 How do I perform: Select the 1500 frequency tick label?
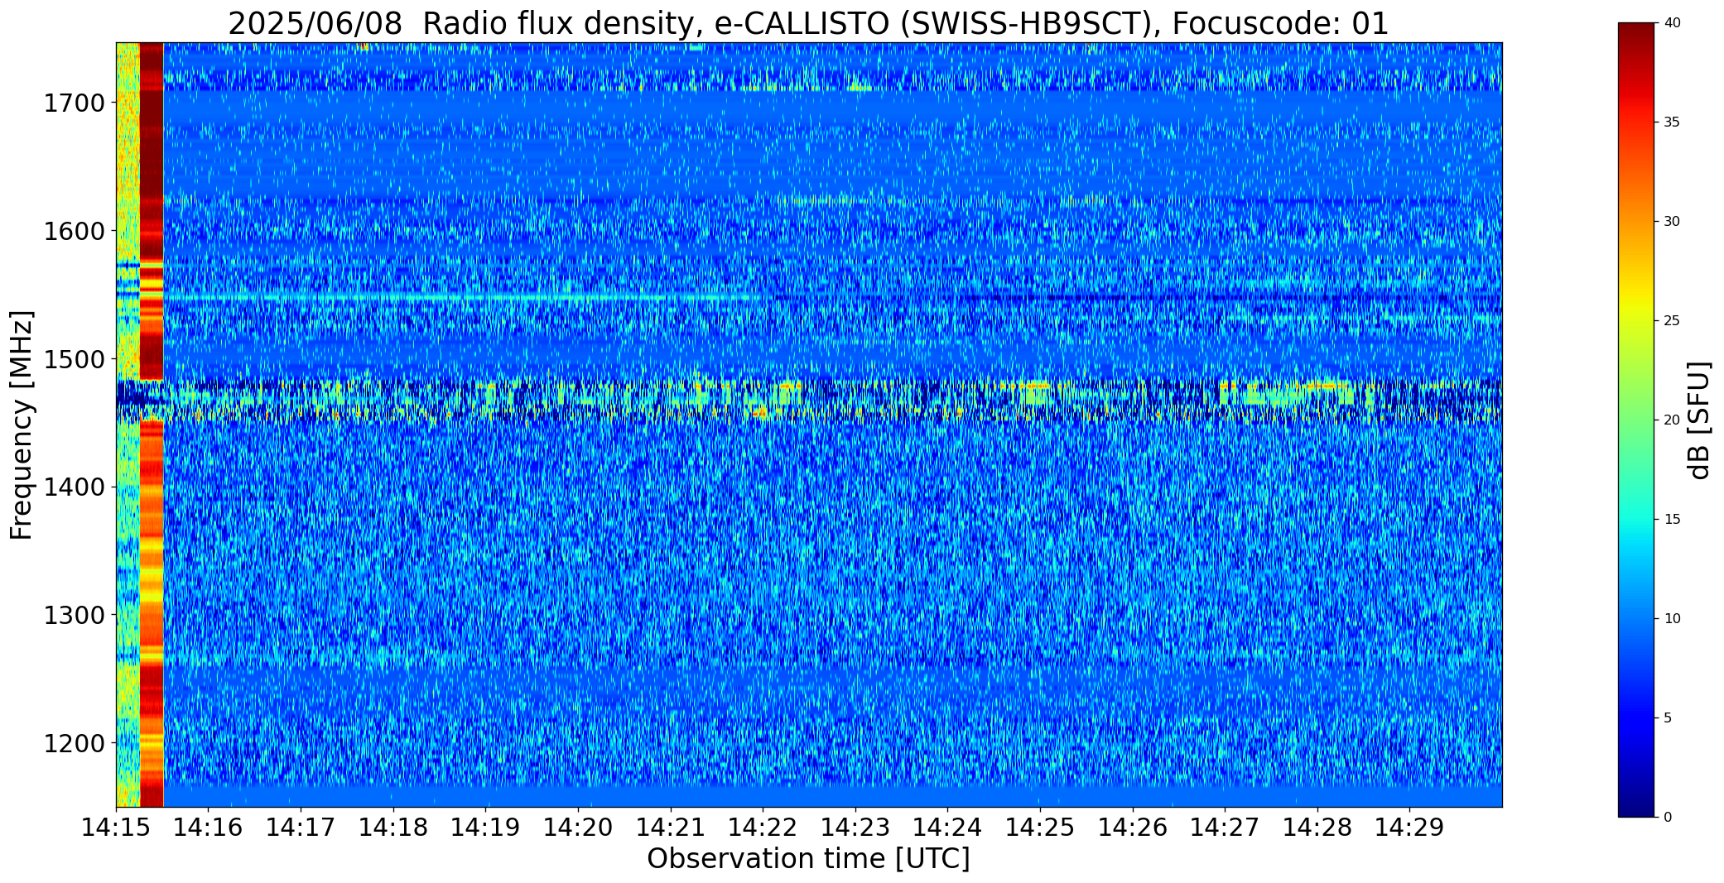74,360
